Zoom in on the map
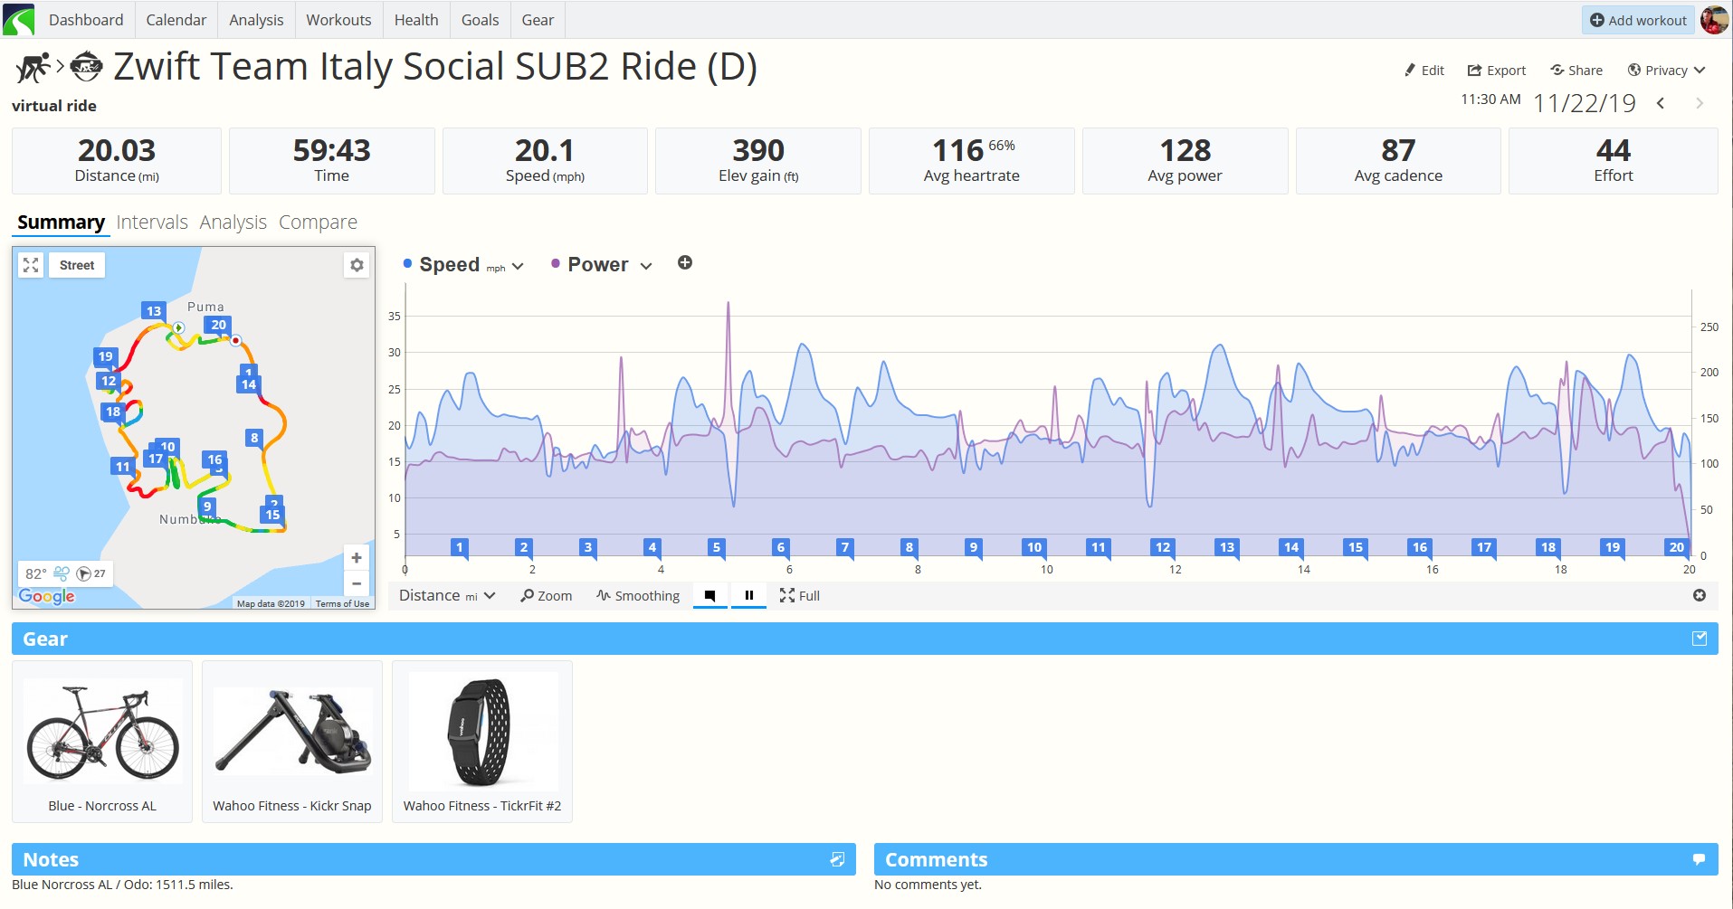1733x909 pixels. click(357, 558)
